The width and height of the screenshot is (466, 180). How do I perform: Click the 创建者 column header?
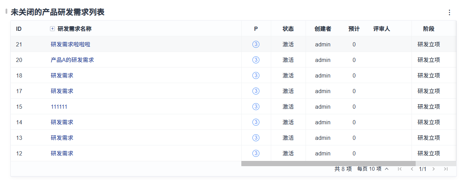pos(323,29)
